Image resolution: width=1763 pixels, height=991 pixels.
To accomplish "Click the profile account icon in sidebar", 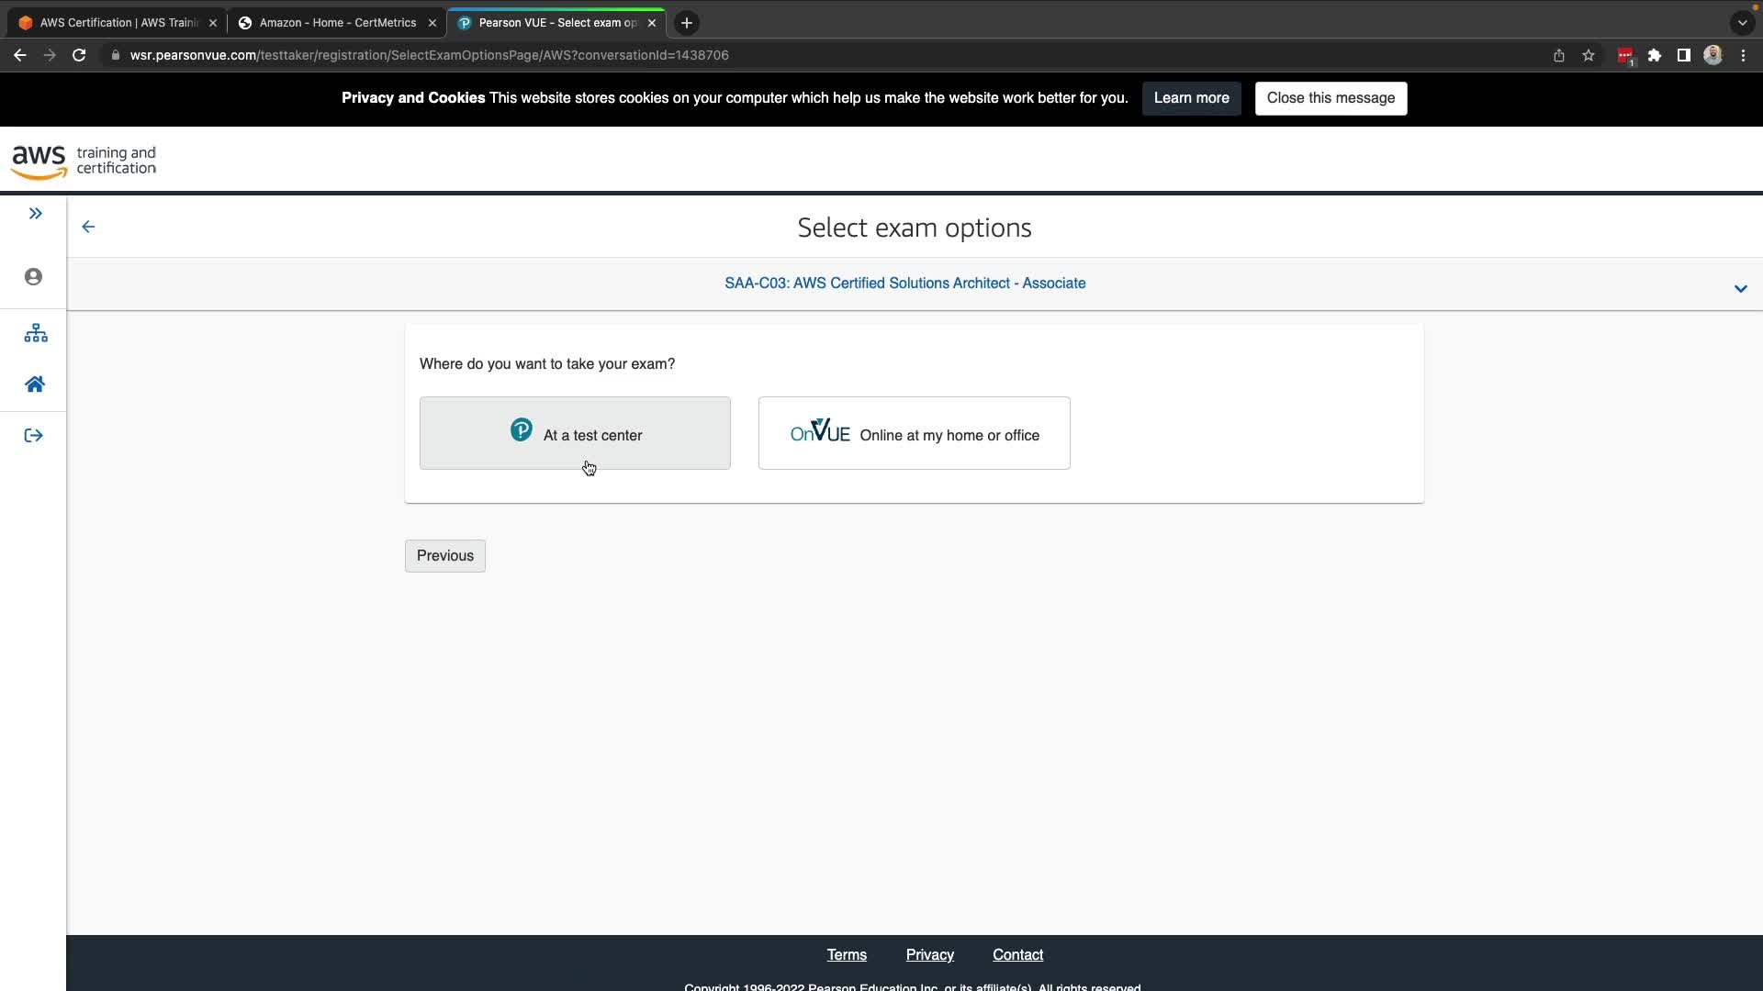I will click(34, 277).
